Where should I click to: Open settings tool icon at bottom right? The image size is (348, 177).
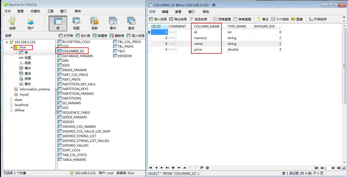344,168
